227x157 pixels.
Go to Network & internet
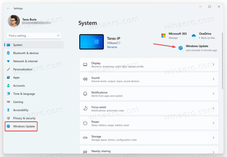pos(34,61)
